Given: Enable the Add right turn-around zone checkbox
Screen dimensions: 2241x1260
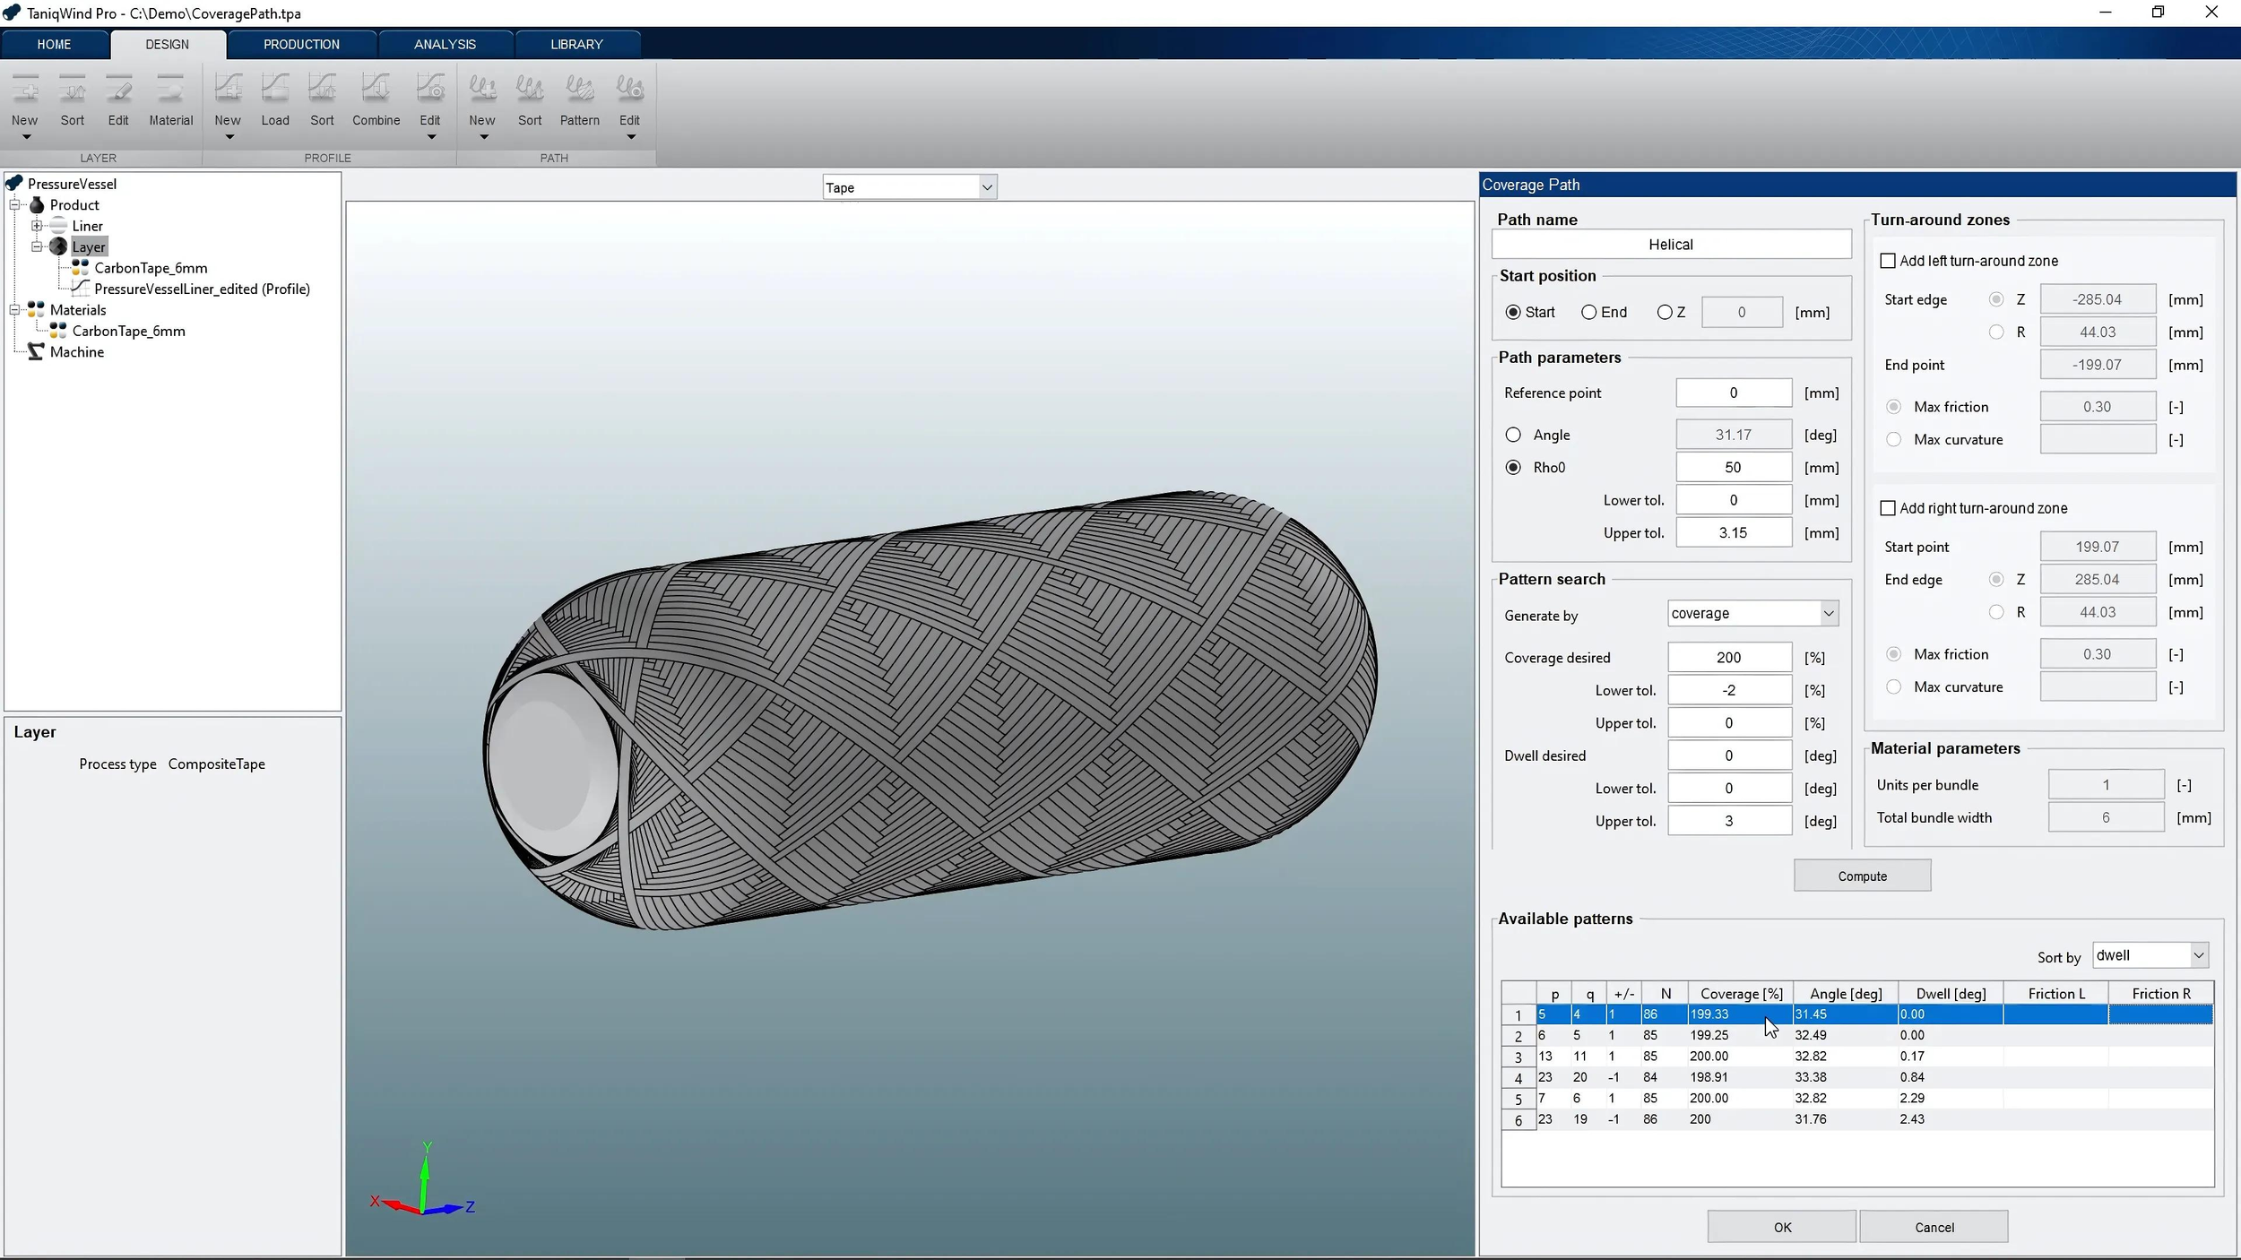Looking at the screenshot, I should point(1889,508).
